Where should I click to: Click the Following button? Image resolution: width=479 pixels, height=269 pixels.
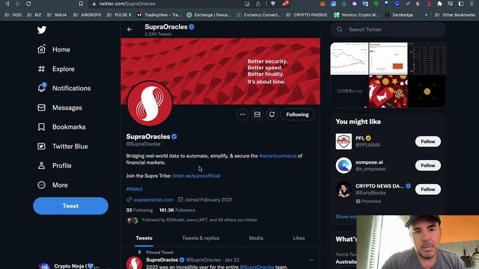pyautogui.click(x=297, y=114)
